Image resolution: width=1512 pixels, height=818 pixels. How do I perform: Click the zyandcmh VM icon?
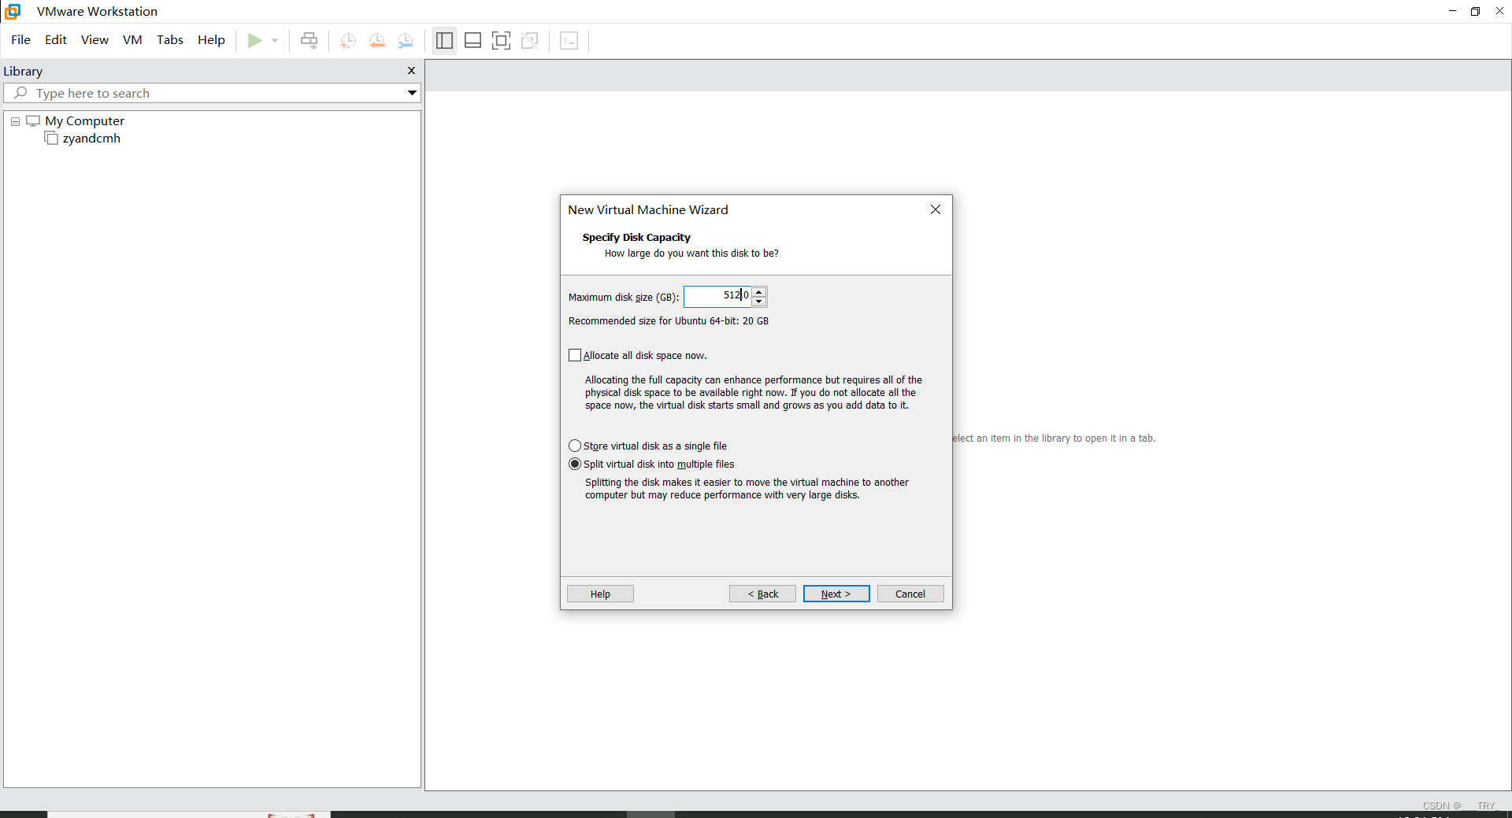pyautogui.click(x=52, y=139)
